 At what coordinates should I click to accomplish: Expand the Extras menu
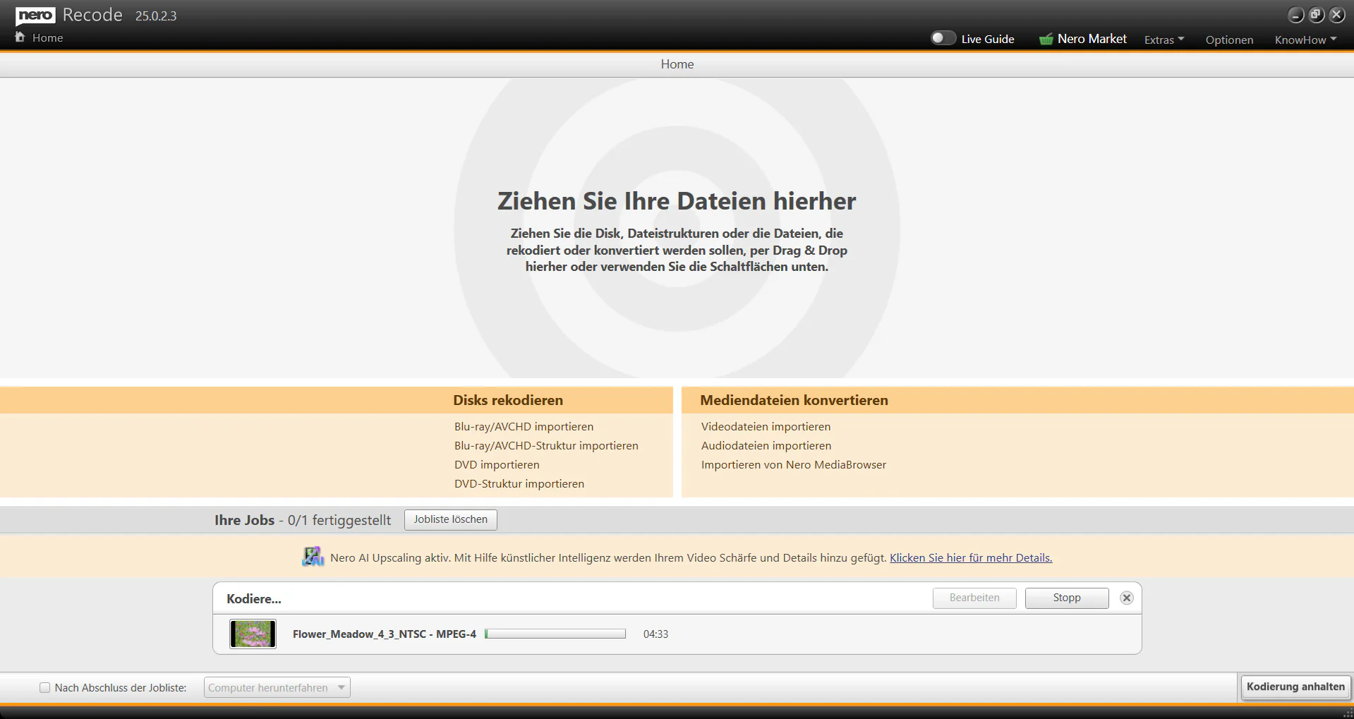(x=1164, y=40)
